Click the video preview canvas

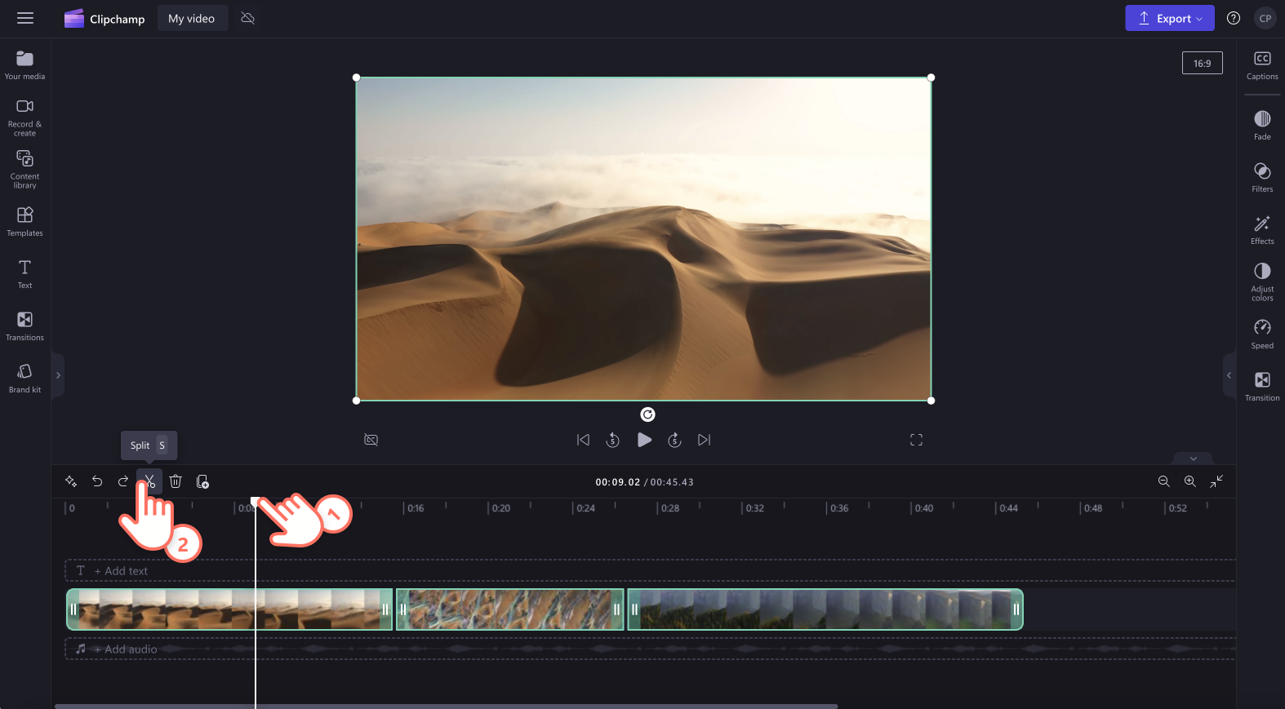point(643,239)
